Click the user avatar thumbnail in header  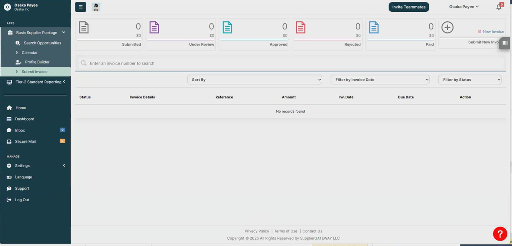96,7
